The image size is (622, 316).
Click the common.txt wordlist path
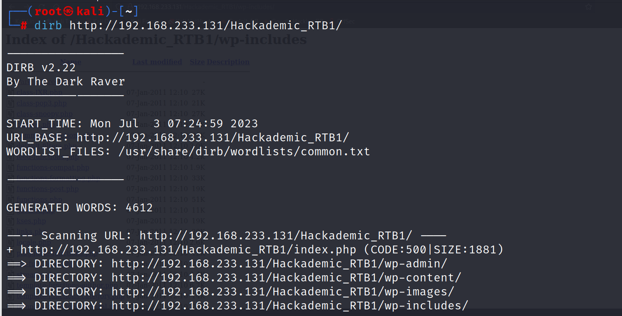click(244, 152)
